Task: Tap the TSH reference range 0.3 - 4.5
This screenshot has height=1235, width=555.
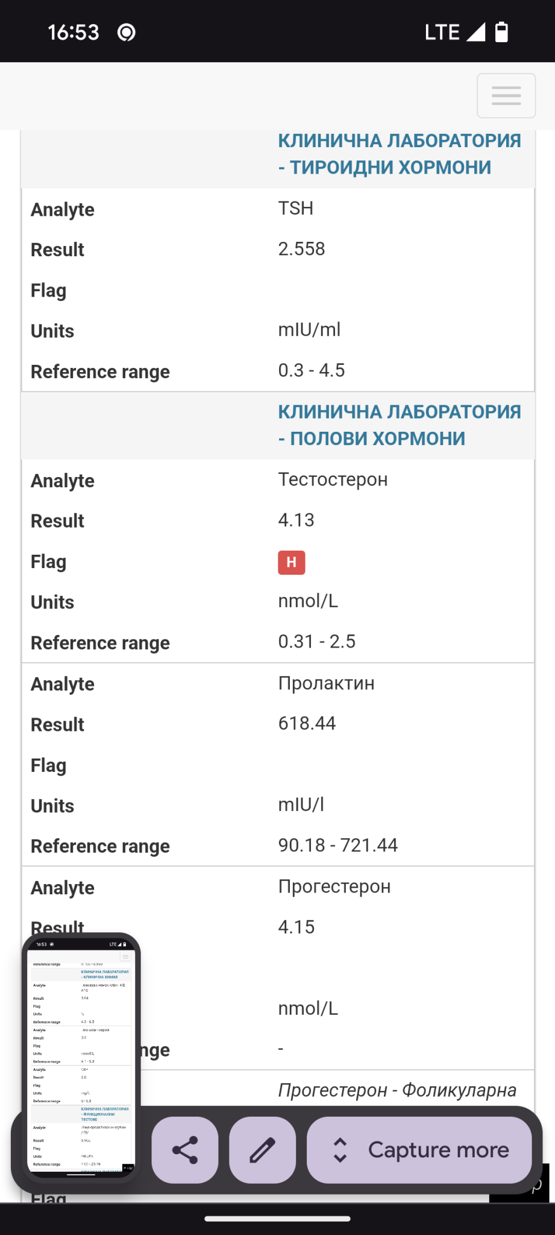Action: pyautogui.click(x=311, y=370)
